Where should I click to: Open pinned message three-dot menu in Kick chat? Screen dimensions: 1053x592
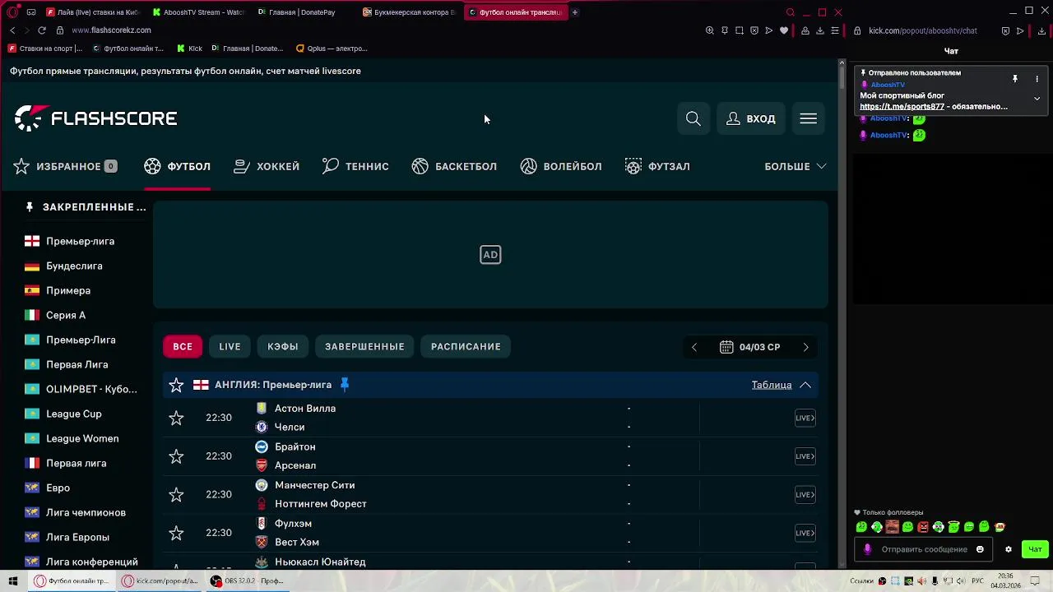tap(1037, 79)
